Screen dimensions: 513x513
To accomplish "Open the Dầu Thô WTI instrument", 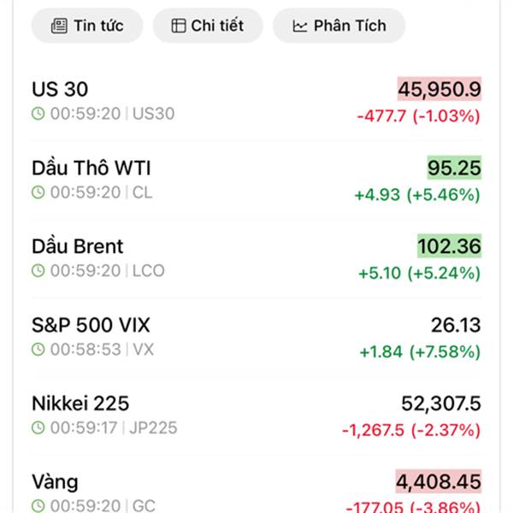I will pyautogui.click(x=91, y=168).
